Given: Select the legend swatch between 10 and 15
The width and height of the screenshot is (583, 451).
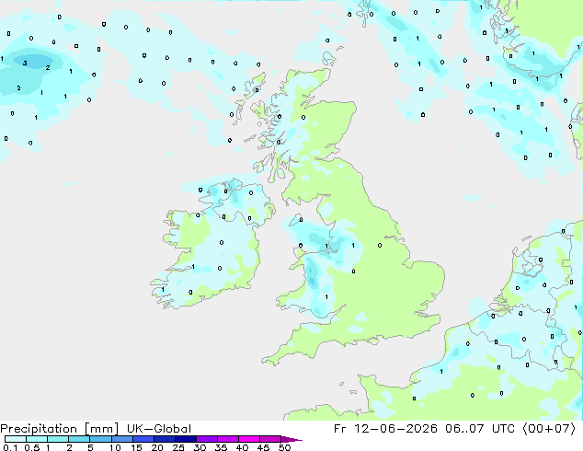Looking at the screenshot, I should coord(122,439).
